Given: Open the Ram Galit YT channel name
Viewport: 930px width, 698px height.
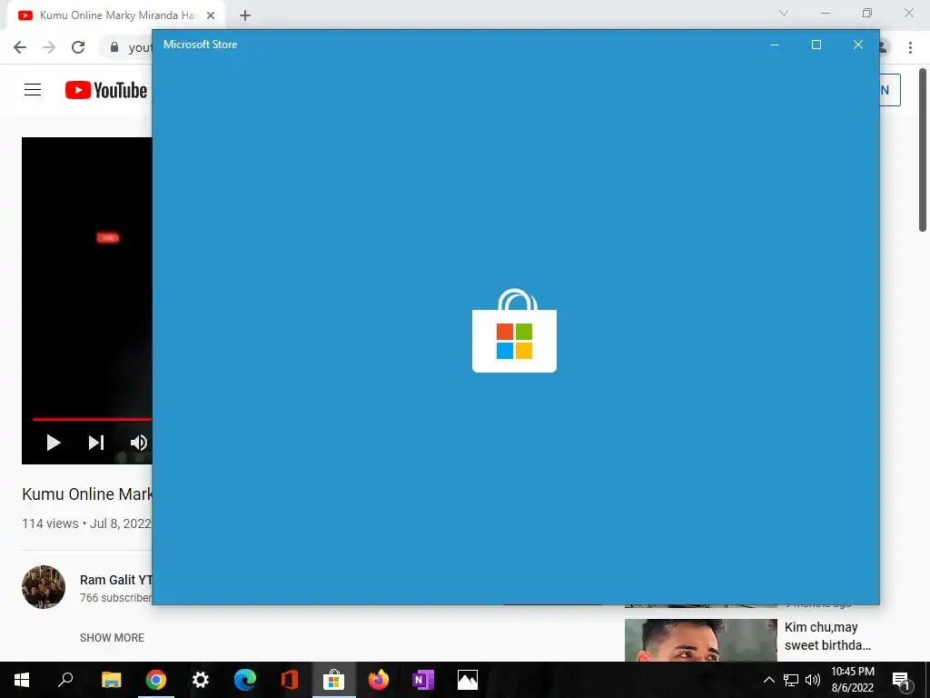Looking at the screenshot, I should (116, 580).
